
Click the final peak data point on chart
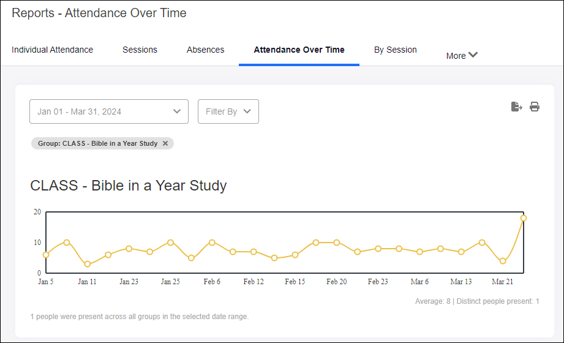click(x=524, y=218)
